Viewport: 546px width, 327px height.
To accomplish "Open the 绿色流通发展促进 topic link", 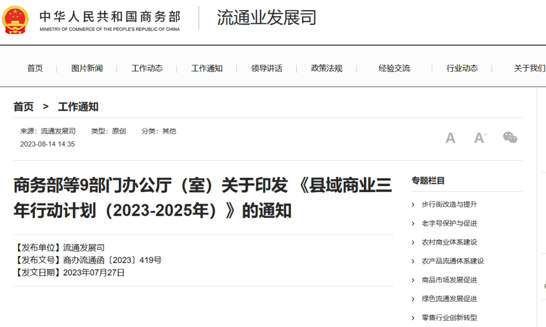I will [449, 299].
